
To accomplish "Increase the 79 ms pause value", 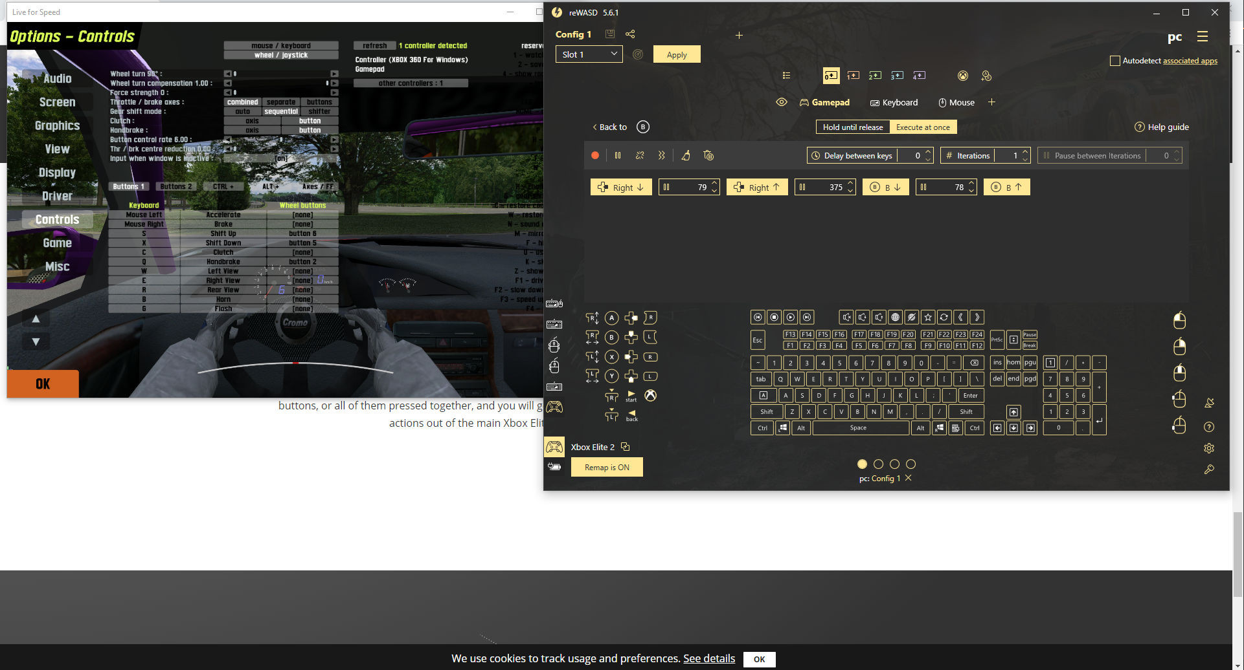I will 714,184.
